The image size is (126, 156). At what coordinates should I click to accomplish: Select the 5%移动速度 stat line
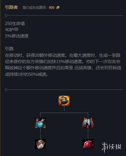click(17, 36)
